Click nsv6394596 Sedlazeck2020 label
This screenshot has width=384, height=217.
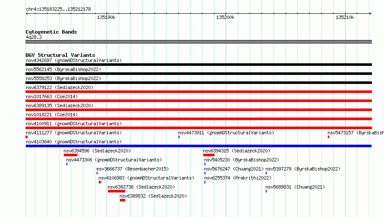click(97, 151)
